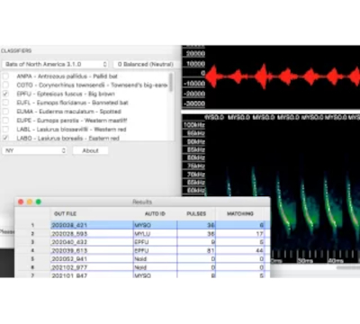The width and height of the screenshot is (360, 324).
Task: Click the MYSO auto ID in row 1
Action: point(155,225)
